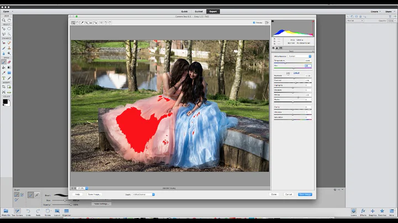Select the Recompose tool
Image resolution: width=398 pixels, height=223 pixels.
[x=9, y=87]
